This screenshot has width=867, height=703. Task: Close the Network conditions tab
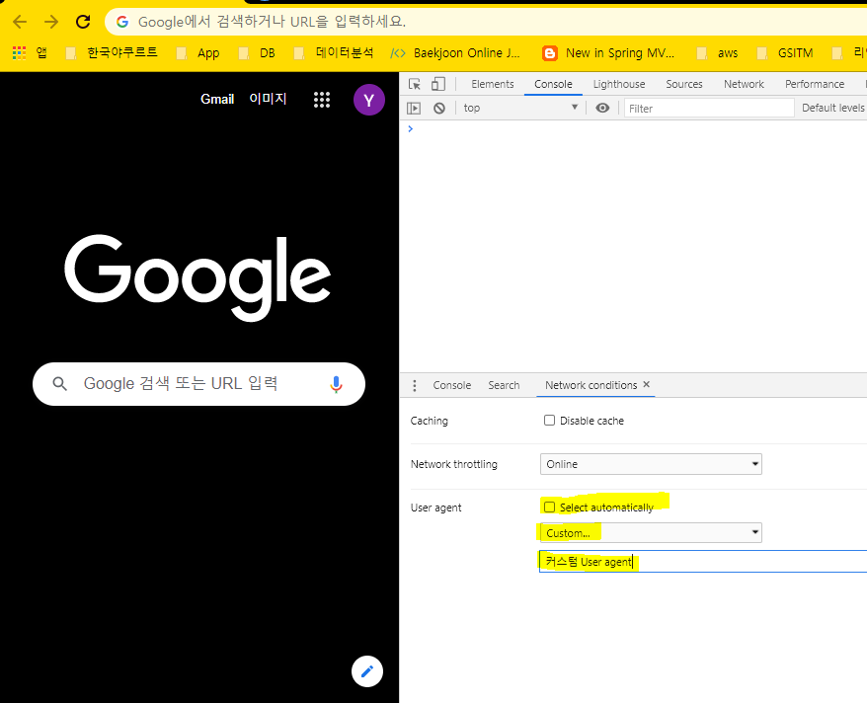pos(647,384)
